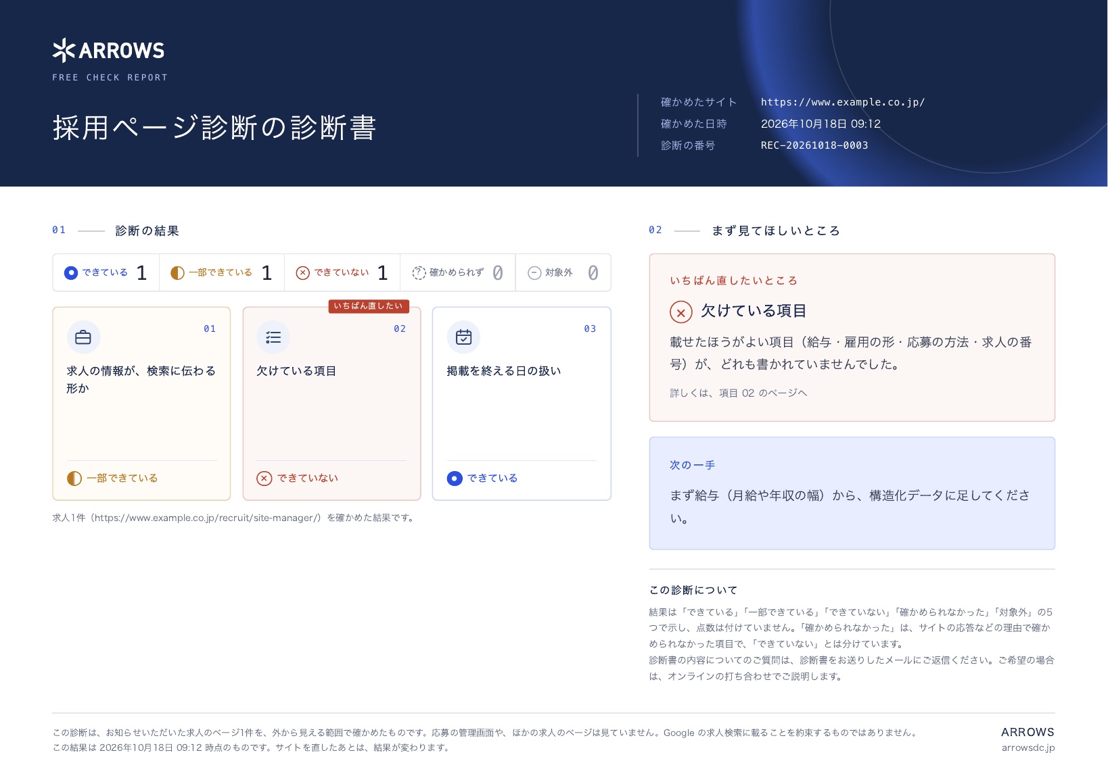Image resolution: width=1108 pixels, height=782 pixels.
Task: Click the half-filled 一部できている icon in summary bar
Action: pyautogui.click(x=177, y=273)
